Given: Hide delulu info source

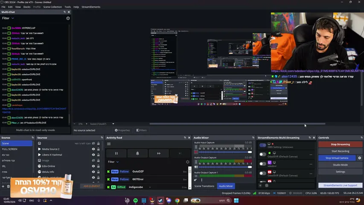Looking at the screenshot, I should pos(93,172).
